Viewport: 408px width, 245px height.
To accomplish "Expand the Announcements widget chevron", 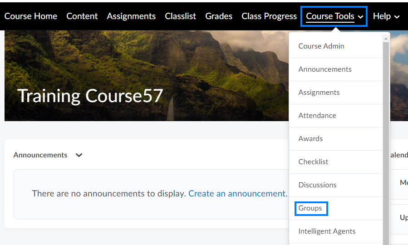I will coord(79,155).
